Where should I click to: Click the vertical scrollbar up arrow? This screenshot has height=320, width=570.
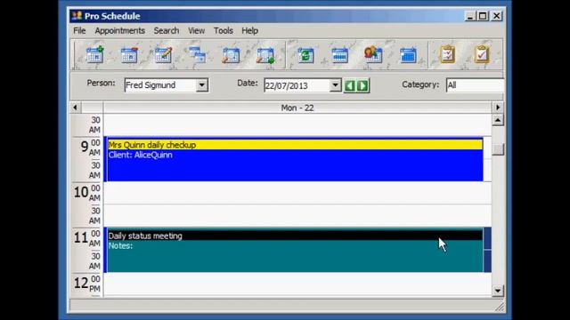click(x=498, y=120)
